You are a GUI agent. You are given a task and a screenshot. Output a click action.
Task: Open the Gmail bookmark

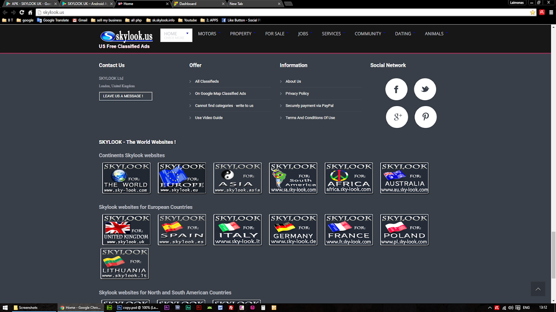(80, 20)
